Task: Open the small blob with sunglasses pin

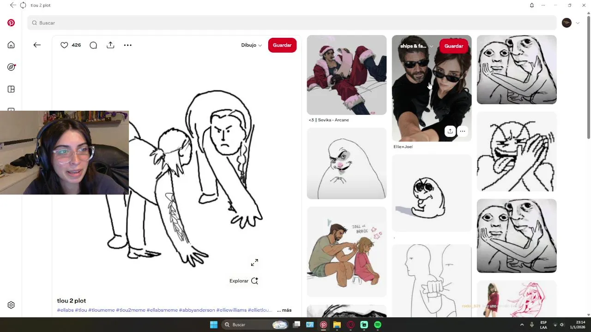Action: point(432,193)
